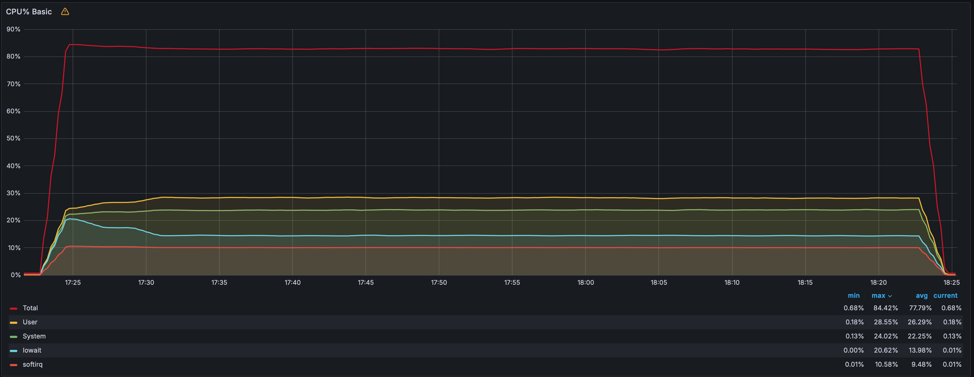
Task: Select User avg value 26.29%
Action: tap(919, 322)
